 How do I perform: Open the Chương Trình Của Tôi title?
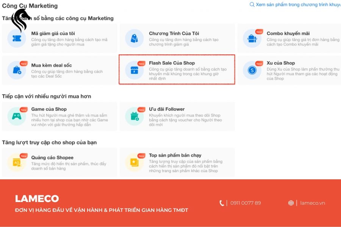(174, 33)
